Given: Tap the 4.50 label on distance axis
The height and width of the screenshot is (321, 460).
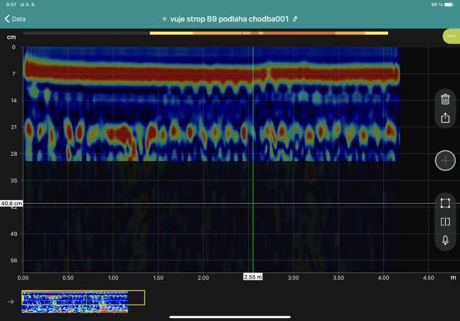Looking at the screenshot, I should coord(428,277).
